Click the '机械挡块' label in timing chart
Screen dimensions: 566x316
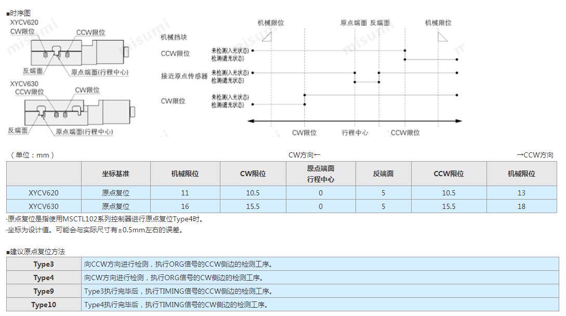tap(174, 37)
